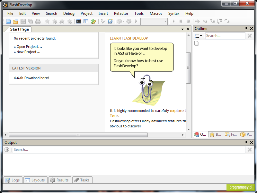
Task: Clear the Outline search with the X button
Action: pos(250,36)
